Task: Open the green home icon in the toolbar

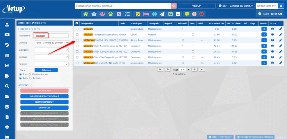Action: (85, 14)
